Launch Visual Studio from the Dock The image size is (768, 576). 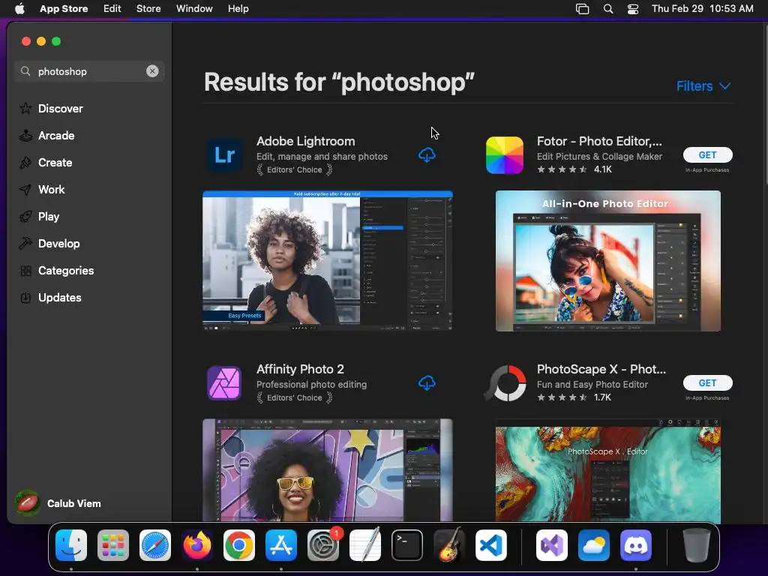point(552,545)
